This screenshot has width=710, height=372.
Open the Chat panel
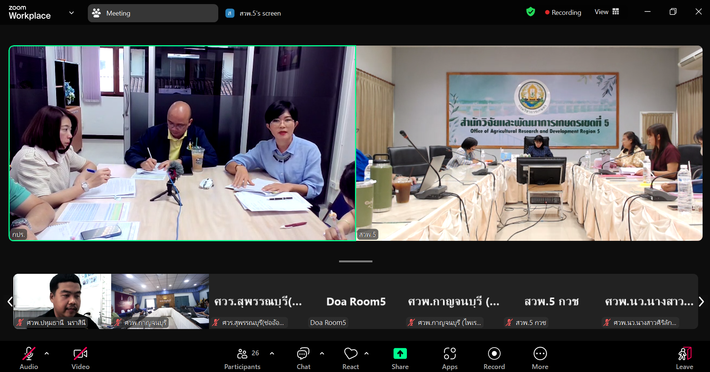[303, 358]
